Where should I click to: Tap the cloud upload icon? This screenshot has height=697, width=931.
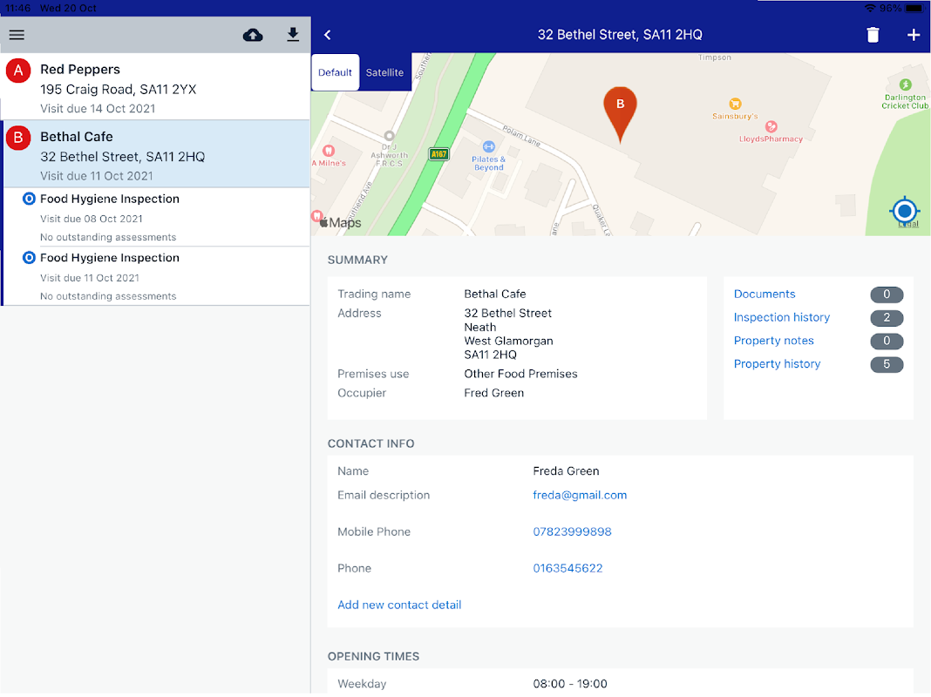click(253, 35)
